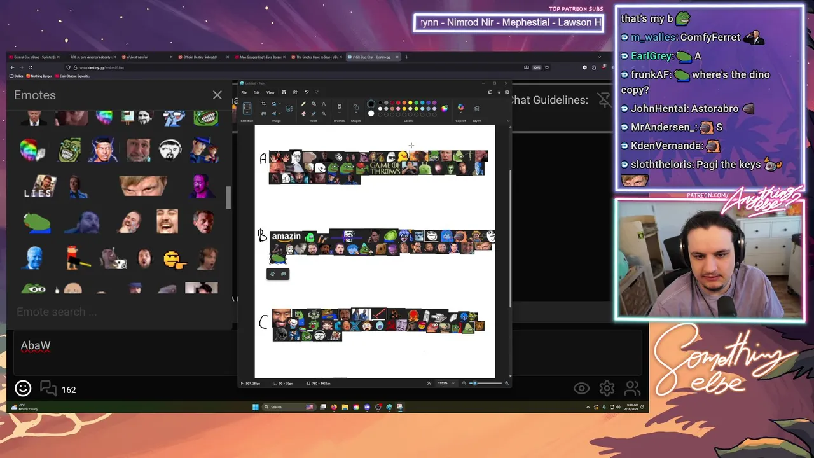Expand the Flip dropdown arrow
This screenshot has width=814, height=458.
(x=279, y=114)
